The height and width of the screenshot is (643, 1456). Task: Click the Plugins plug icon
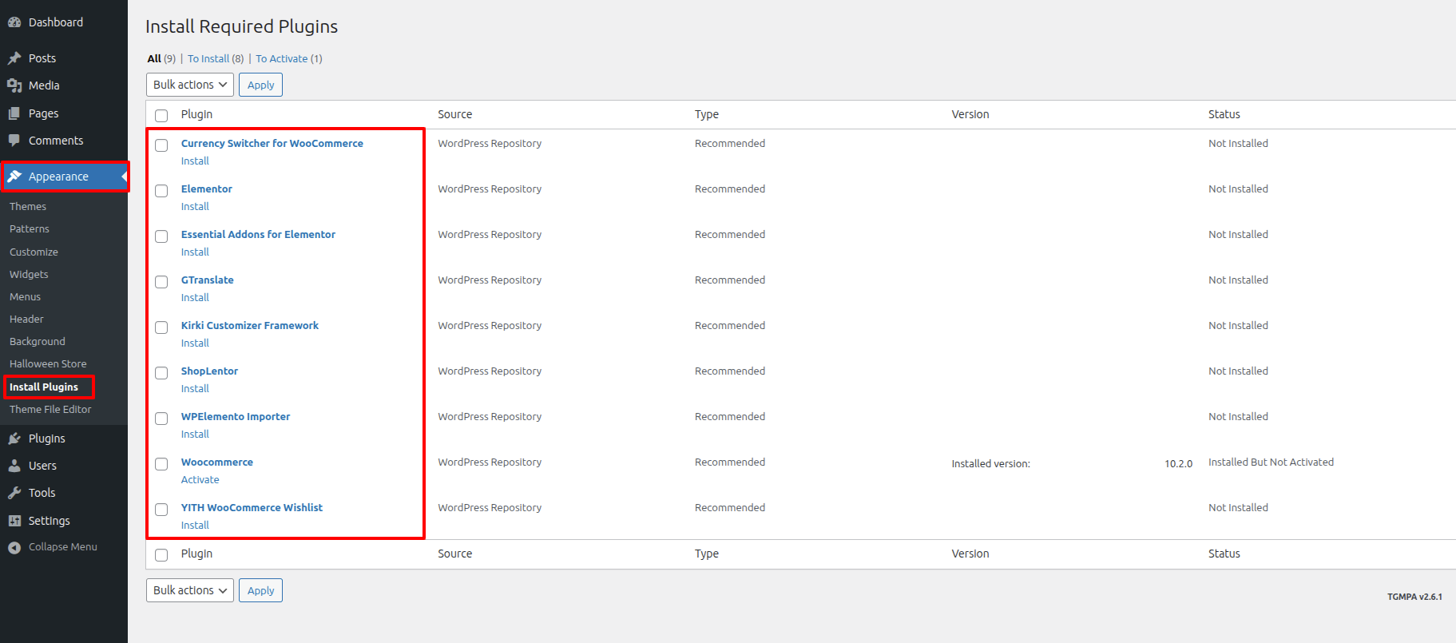click(x=14, y=439)
